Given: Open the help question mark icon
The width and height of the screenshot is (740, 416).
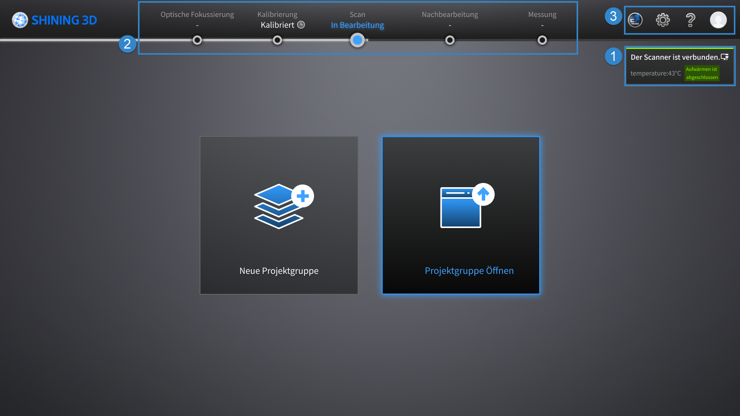Looking at the screenshot, I should [x=690, y=20].
